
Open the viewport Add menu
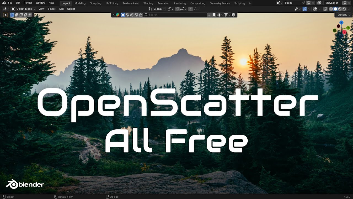(x=61, y=9)
